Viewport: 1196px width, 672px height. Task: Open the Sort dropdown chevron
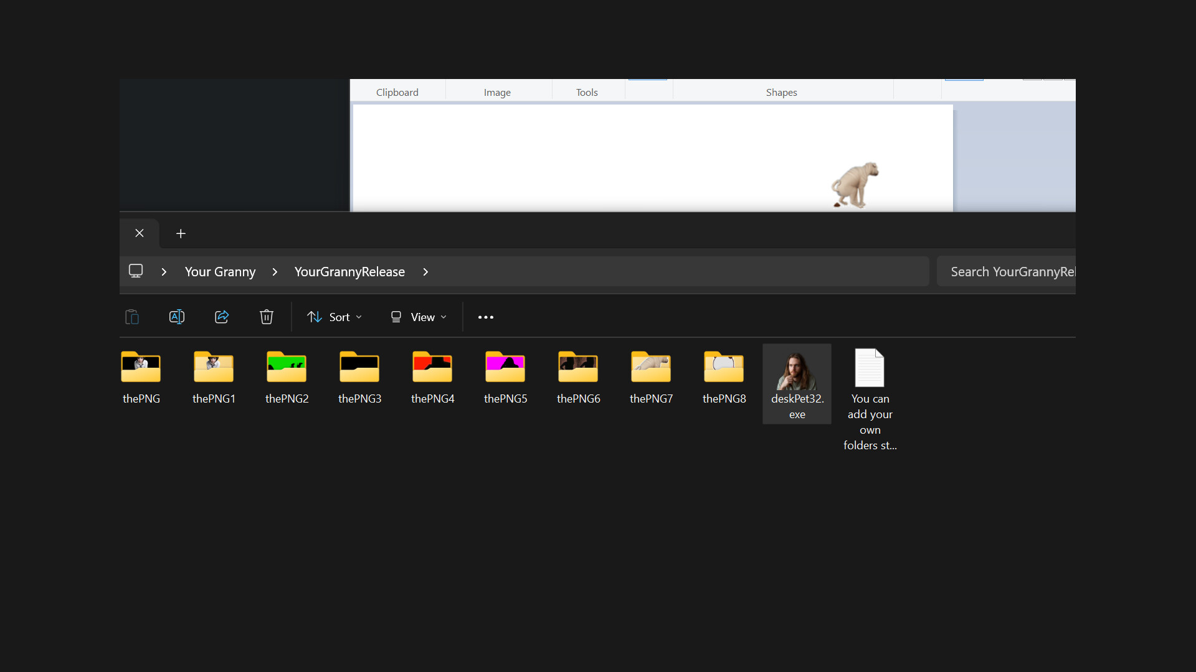(x=358, y=317)
